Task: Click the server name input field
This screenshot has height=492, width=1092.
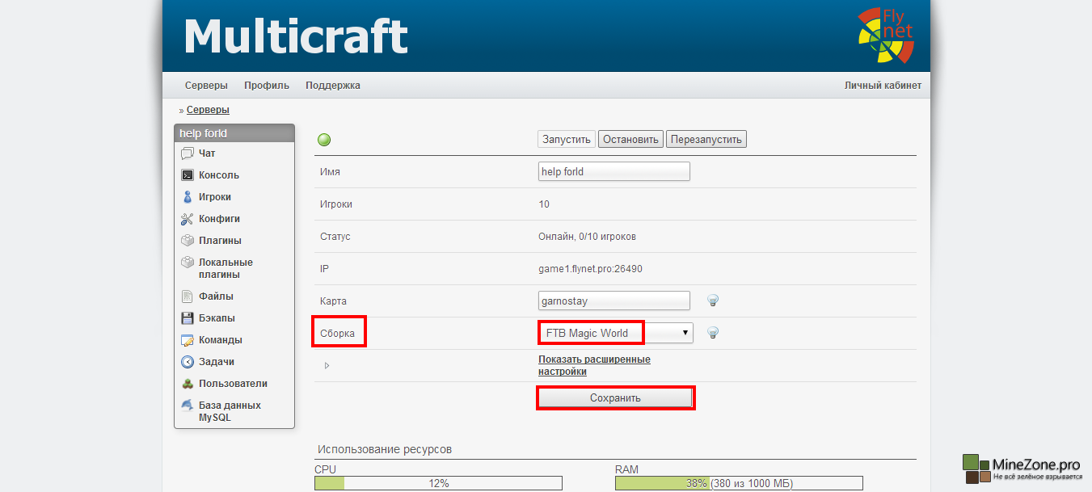Action: (613, 171)
